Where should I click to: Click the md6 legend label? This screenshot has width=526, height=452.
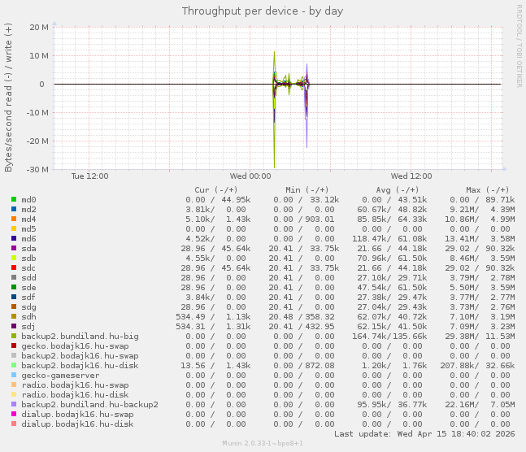pos(28,238)
